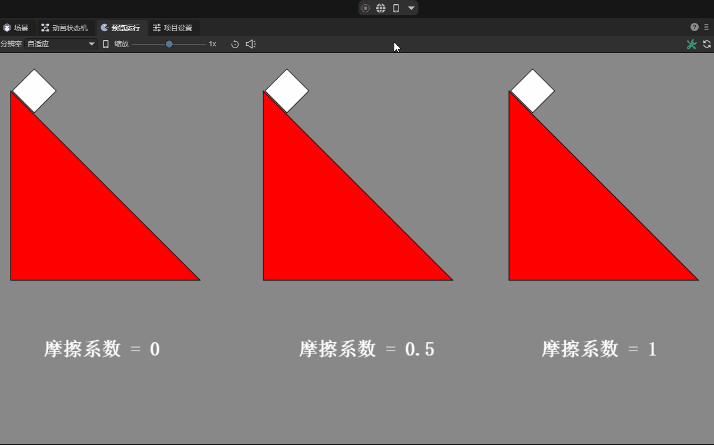Open the help question mark icon
This screenshot has width=714, height=445.
(695, 27)
